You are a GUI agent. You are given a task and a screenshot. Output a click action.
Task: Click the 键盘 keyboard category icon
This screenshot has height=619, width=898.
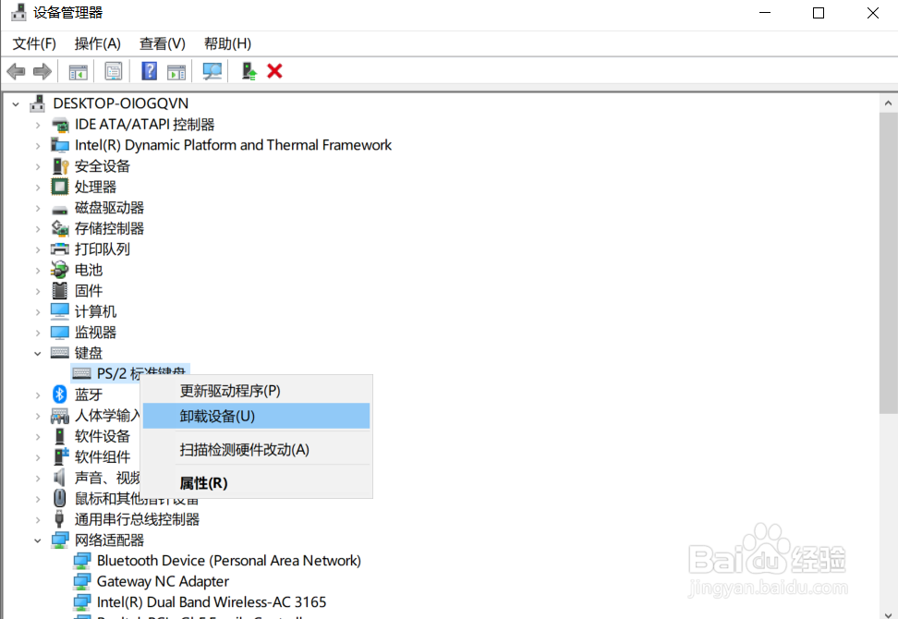(59, 352)
